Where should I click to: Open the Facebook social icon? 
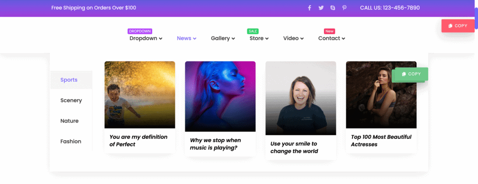pyautogui.click(x=309, y=8)
